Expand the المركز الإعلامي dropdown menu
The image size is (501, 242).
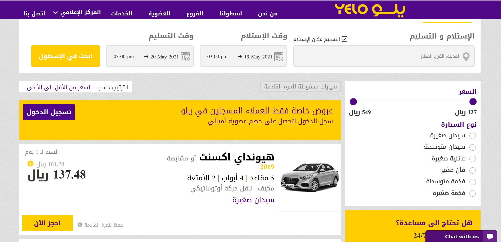point(77,13)
